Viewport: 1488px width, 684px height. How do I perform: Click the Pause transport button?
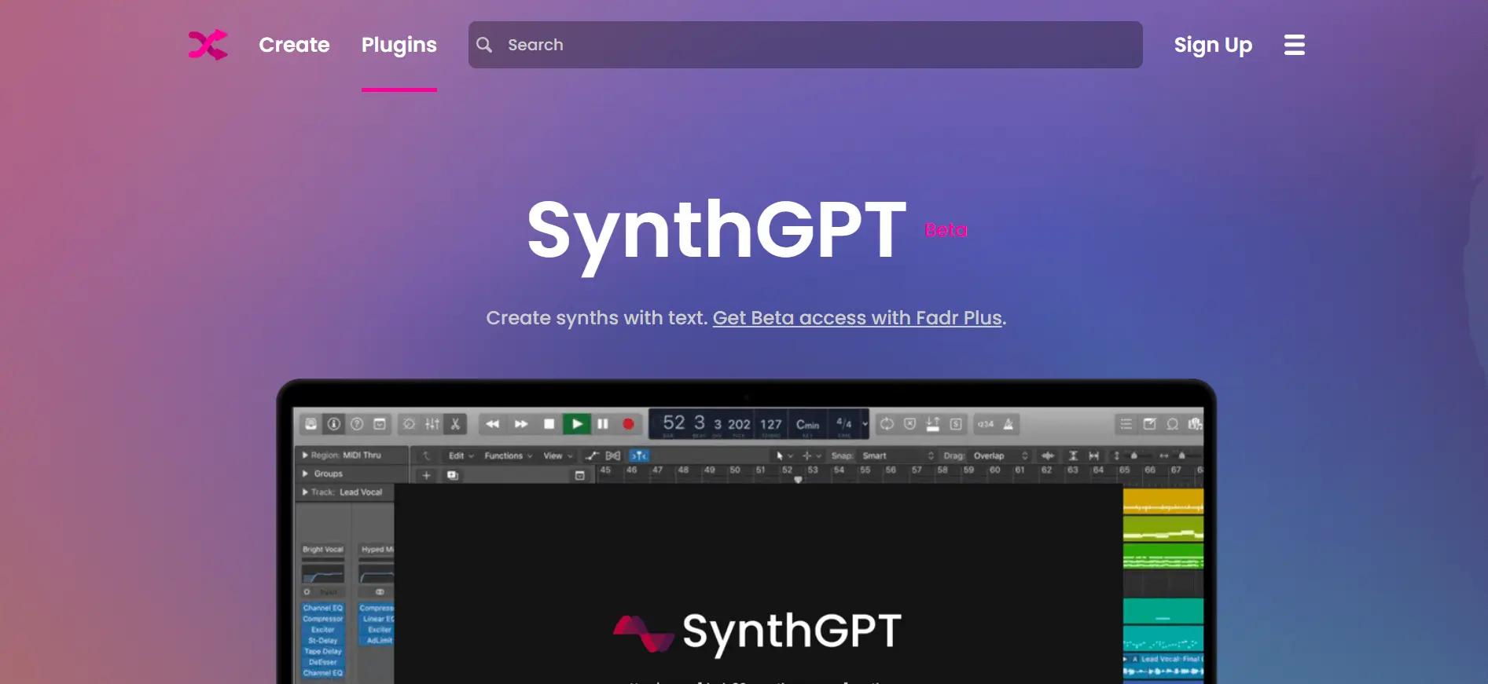[603, 424]
